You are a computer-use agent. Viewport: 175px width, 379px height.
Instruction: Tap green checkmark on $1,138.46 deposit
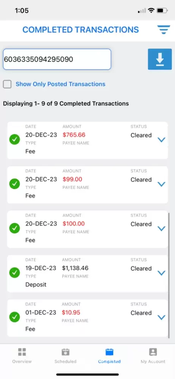click(x=14, y=273)
